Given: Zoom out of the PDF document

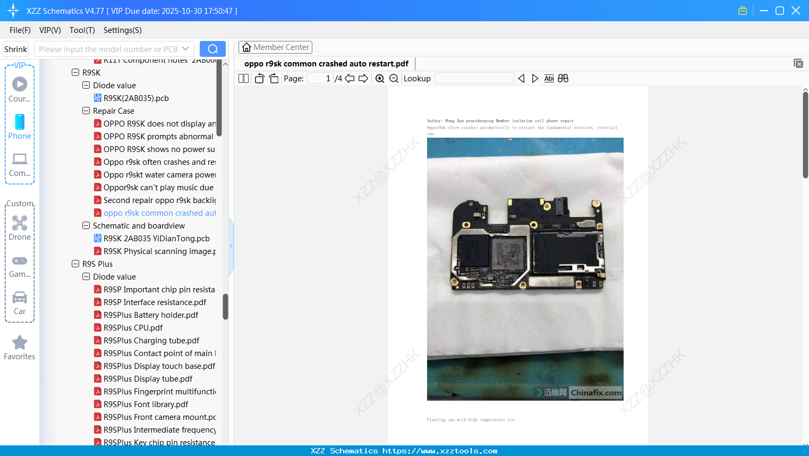Looking at the screenshot, I should coord(394,79).
